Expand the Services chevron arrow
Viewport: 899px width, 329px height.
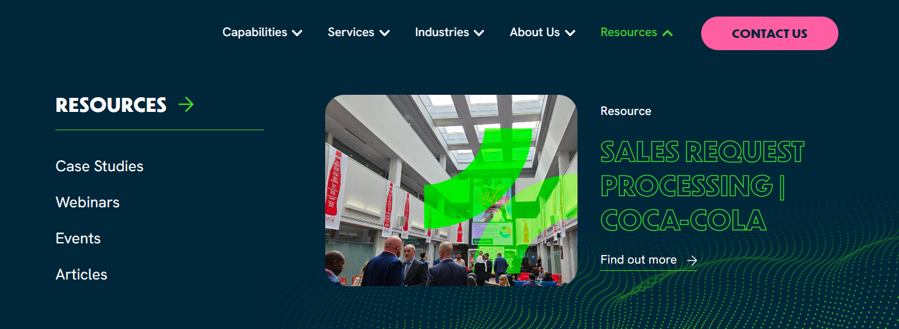click(x=385, y=33)
